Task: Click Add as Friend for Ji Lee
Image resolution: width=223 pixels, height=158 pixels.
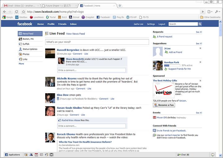Action: [175, 52]
